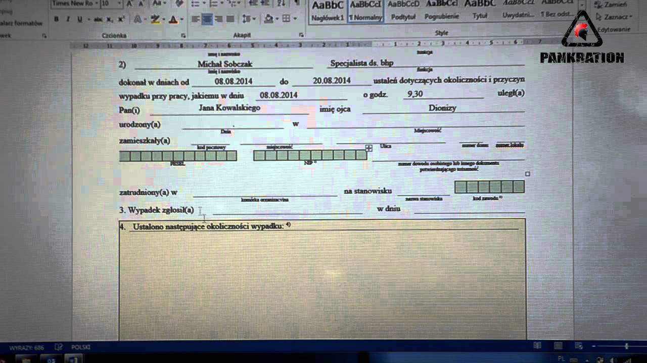
Task: Apply paragraph shading
Action: (268, 19)
